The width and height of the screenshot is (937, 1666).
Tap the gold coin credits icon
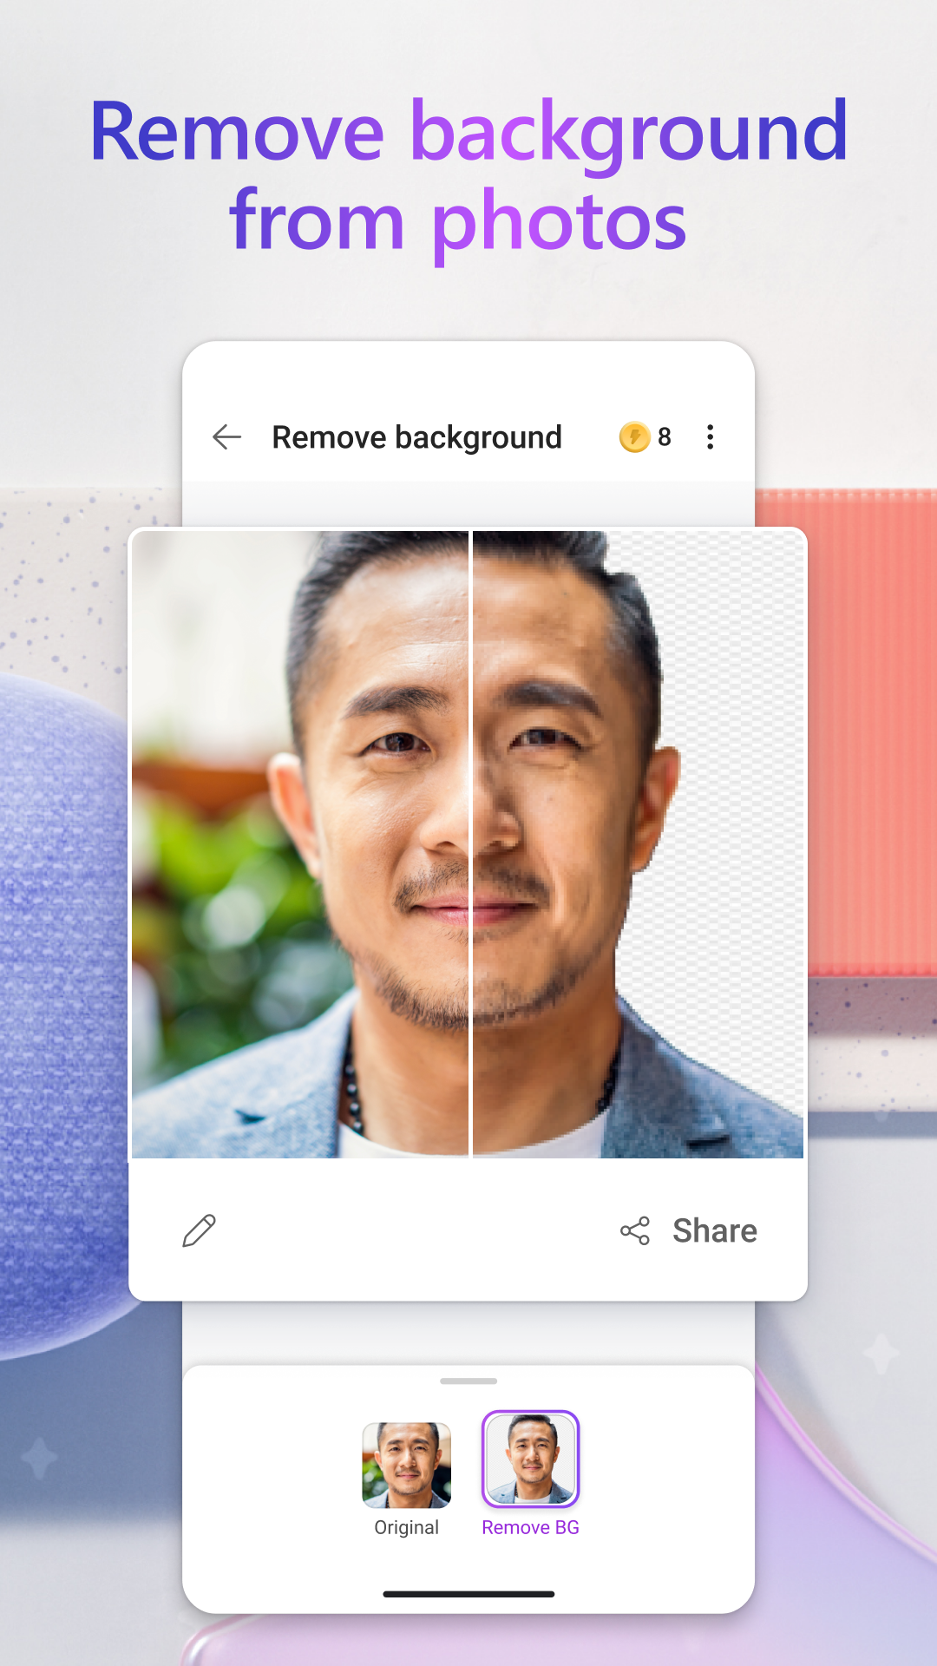click(634, 436)
